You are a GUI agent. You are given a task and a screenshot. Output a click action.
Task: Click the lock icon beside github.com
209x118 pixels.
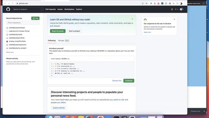click(17, 4)
